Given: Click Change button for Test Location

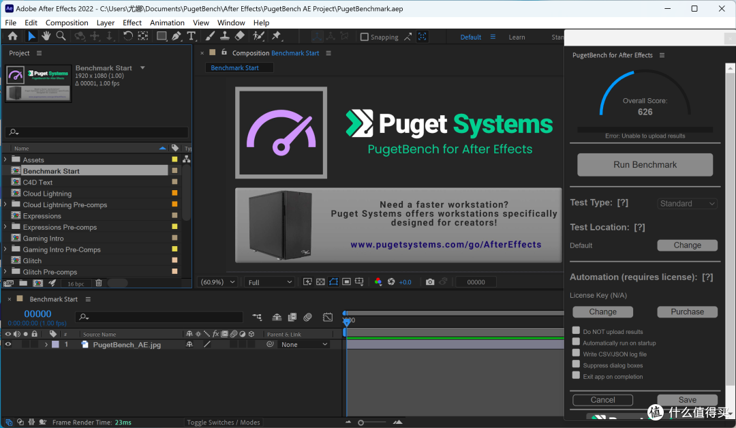Looking at the screenshot, I should [687, 245].
